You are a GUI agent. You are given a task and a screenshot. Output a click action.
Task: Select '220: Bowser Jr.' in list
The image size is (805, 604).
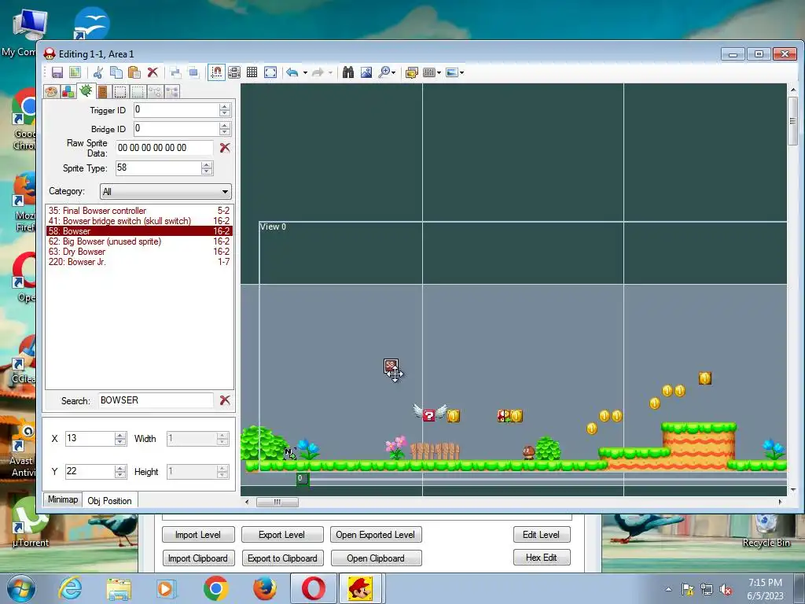[x=139, y=262]
